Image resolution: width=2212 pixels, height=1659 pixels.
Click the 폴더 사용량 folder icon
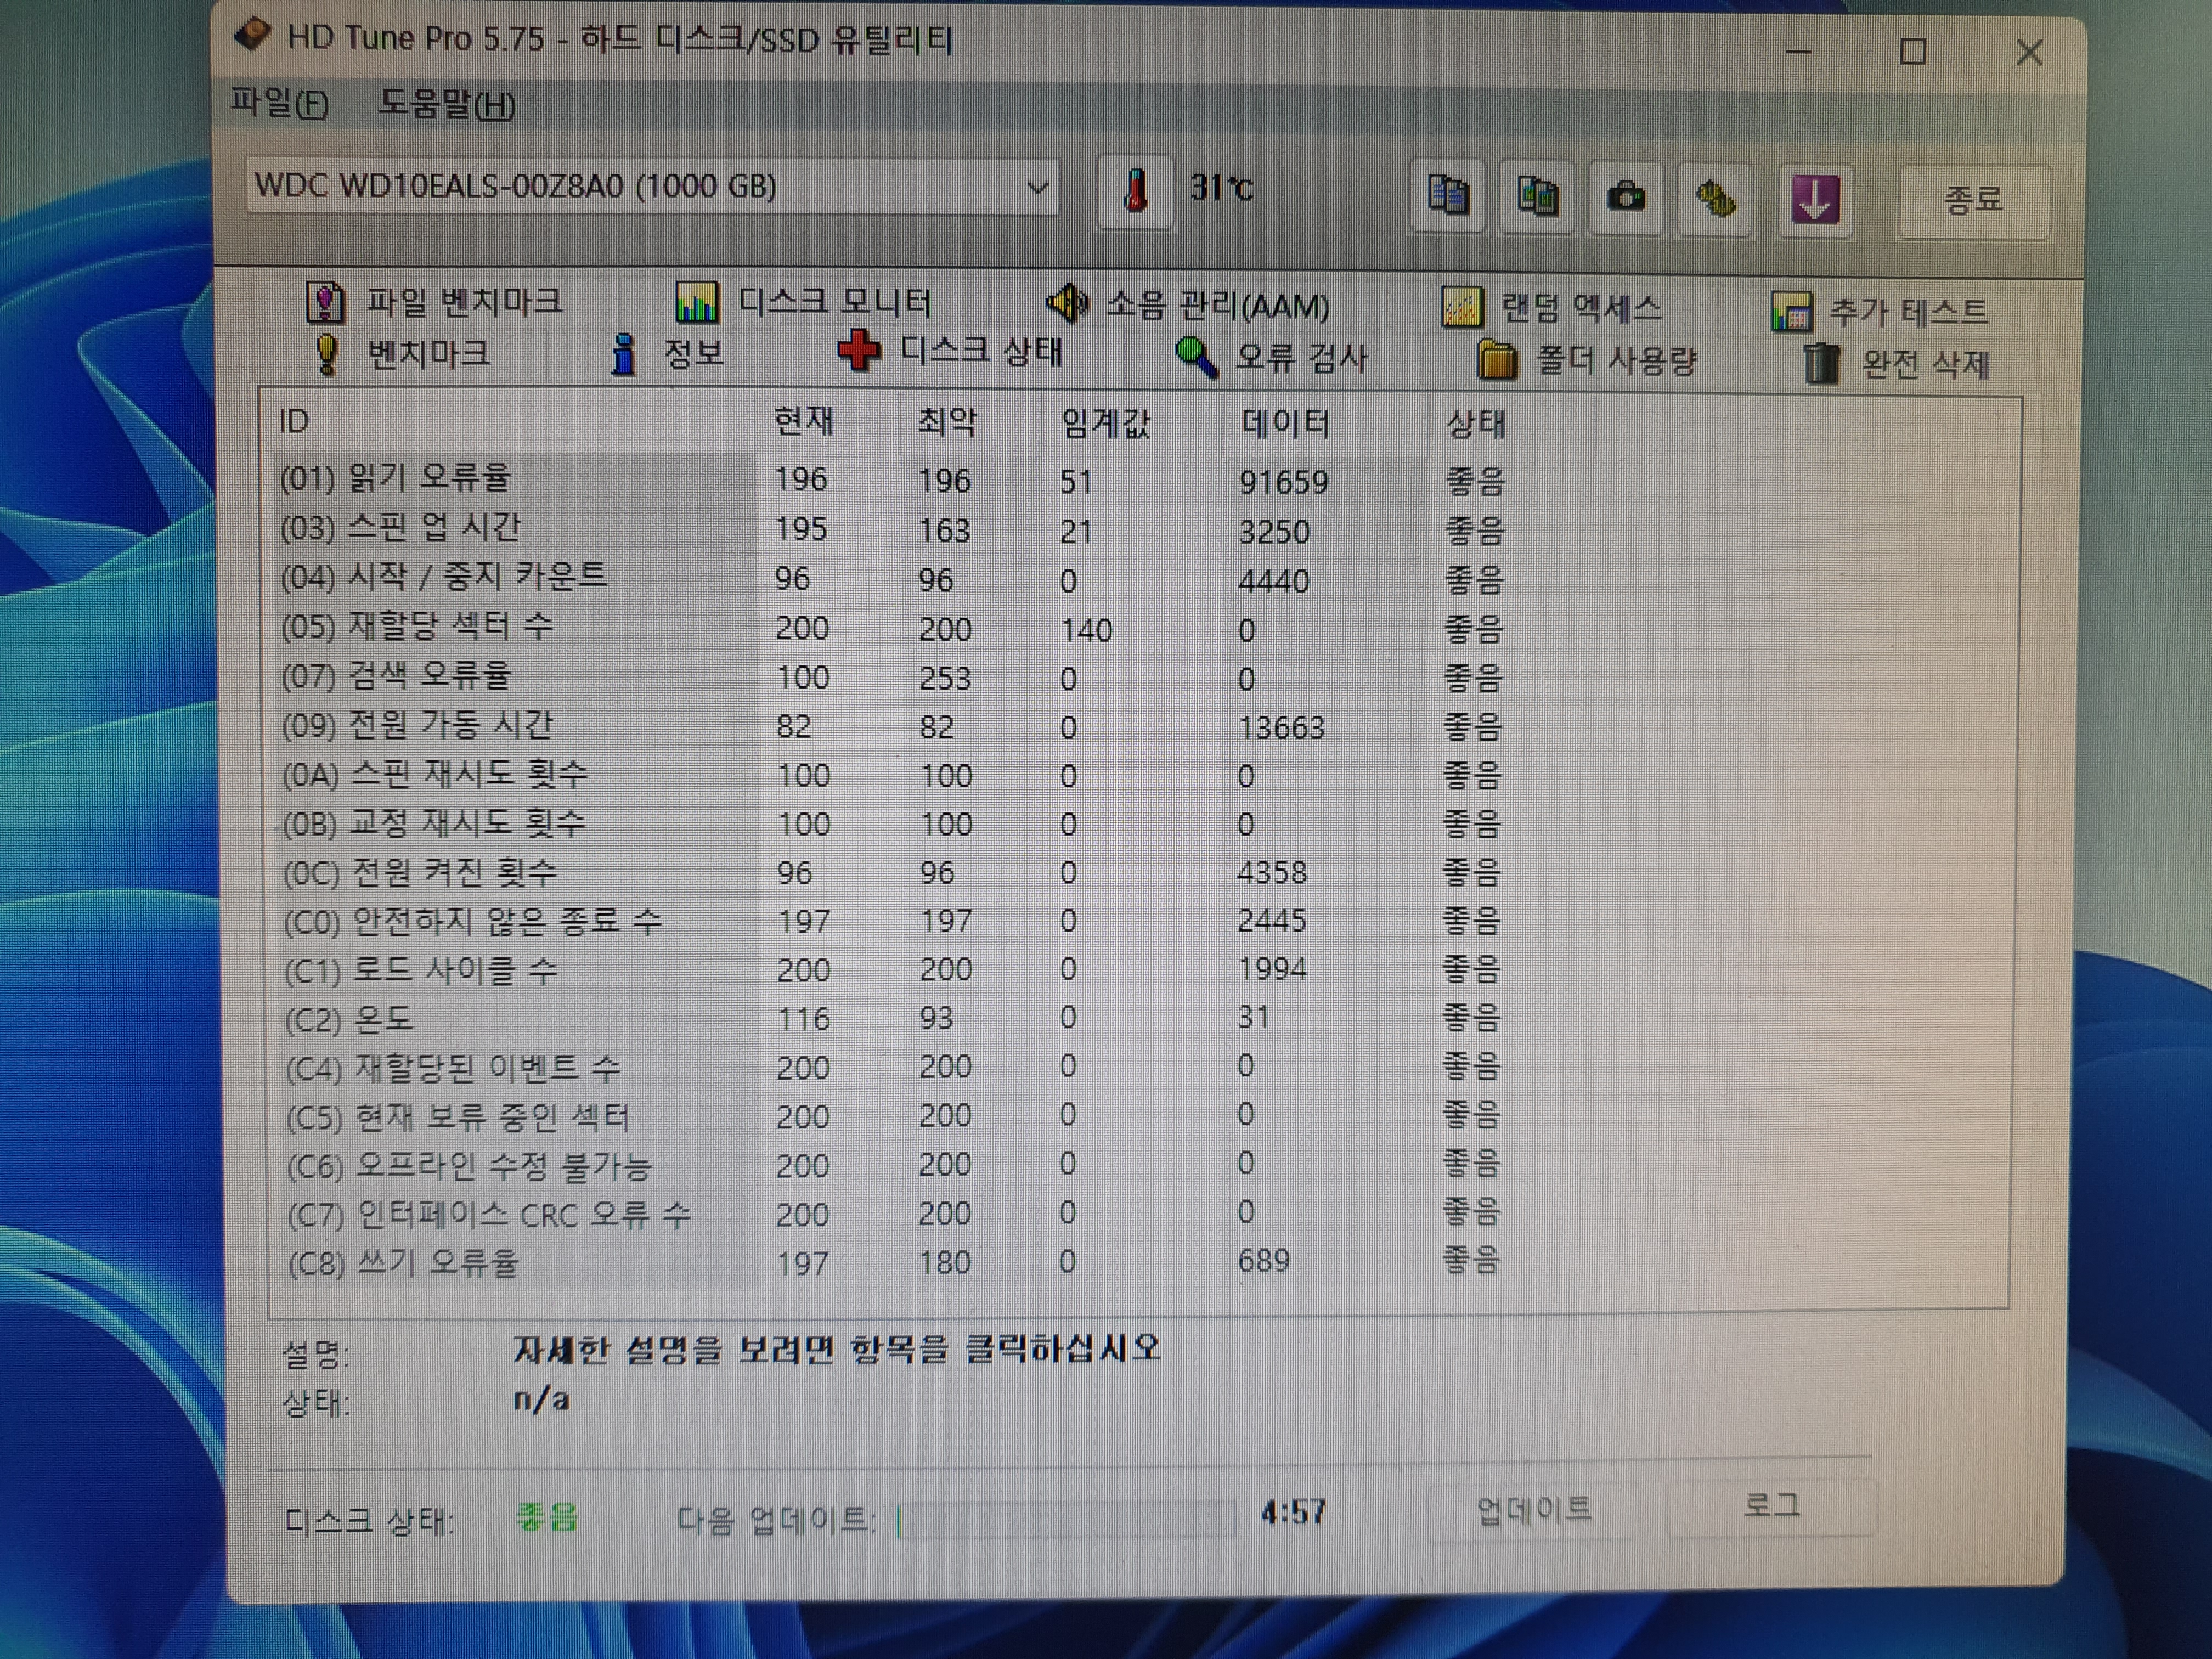pyautogui.click(x=1497, y=360)
